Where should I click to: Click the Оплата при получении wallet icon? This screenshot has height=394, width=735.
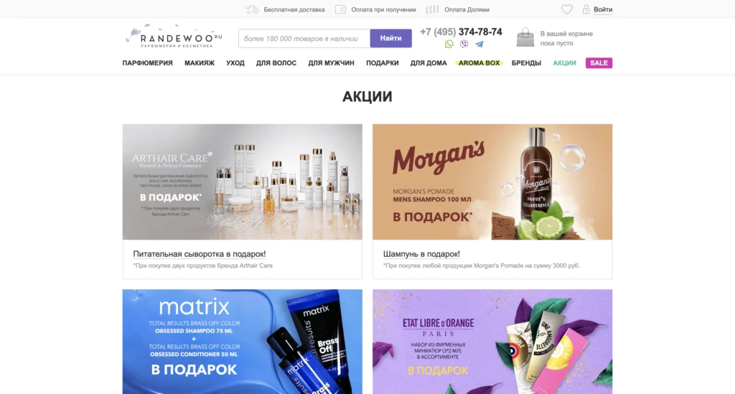click(x=341, y=9)
